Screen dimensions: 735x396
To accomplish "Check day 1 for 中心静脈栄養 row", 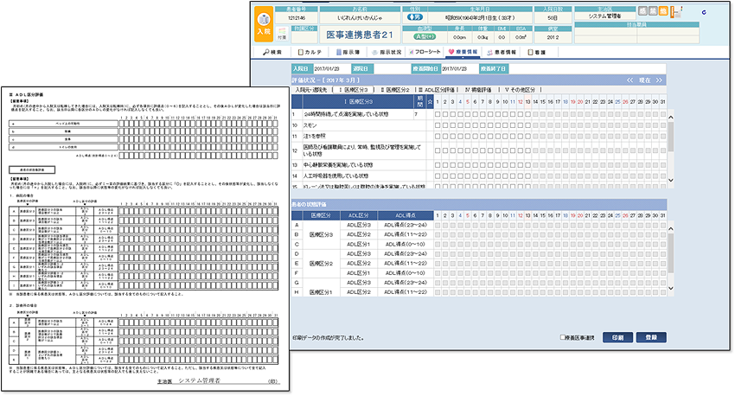I will coord(438,165).
